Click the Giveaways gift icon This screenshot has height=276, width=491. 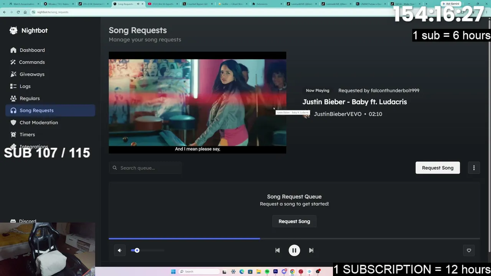[13, 74]
